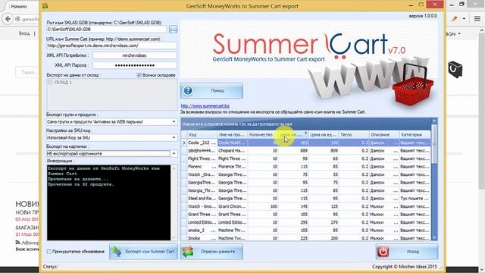The width and height of the screenshot is (485, 273).
Task: Sort by the Код column header
Action: (x=202, y=135)
